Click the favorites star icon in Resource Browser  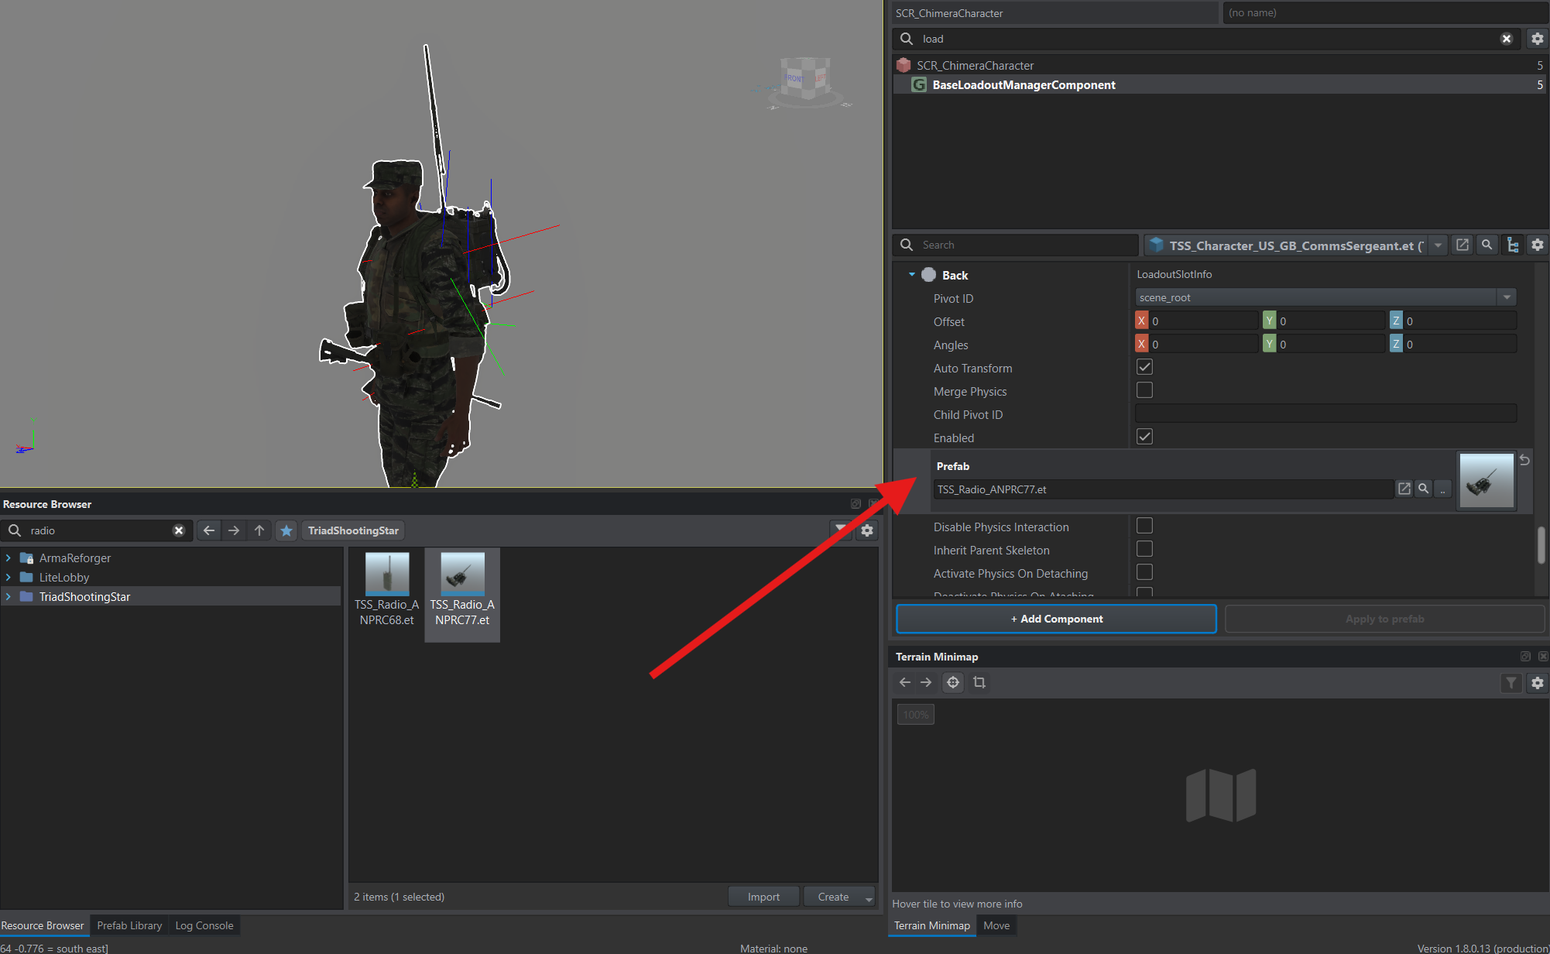tap(286, 530)
